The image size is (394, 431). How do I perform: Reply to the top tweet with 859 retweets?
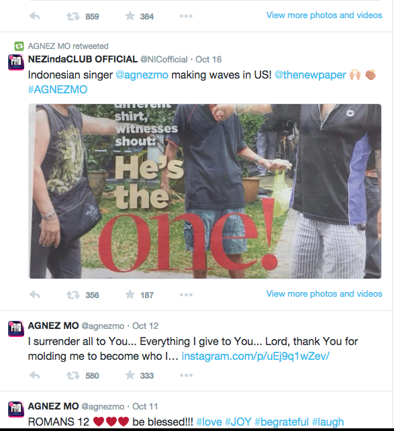pos(35,16)
